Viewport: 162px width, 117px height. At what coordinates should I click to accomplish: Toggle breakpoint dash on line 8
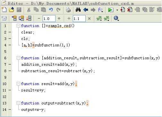10,71
